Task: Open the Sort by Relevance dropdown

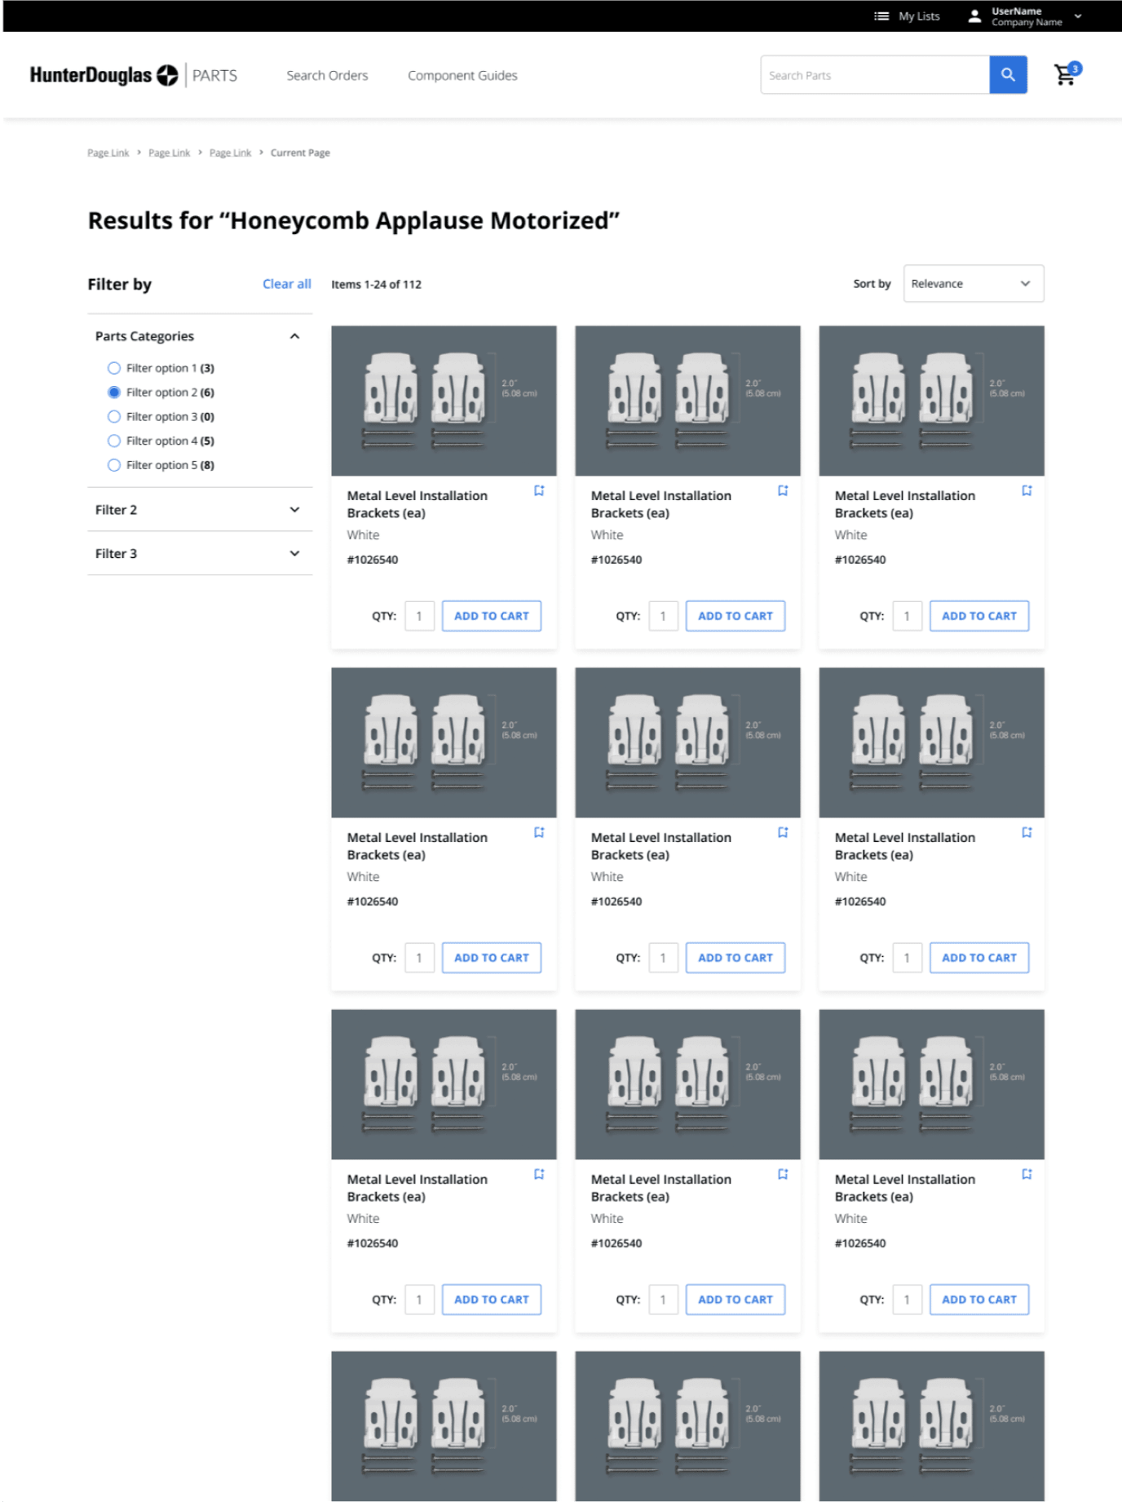Action: click(x=973, y=284)
